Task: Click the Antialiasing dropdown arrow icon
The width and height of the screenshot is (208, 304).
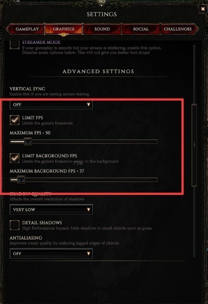Action: 89,254
